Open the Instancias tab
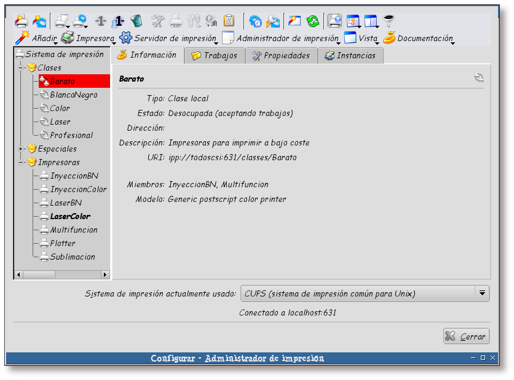514x380 pixels. pyautogui.click(x=351, y=55)
